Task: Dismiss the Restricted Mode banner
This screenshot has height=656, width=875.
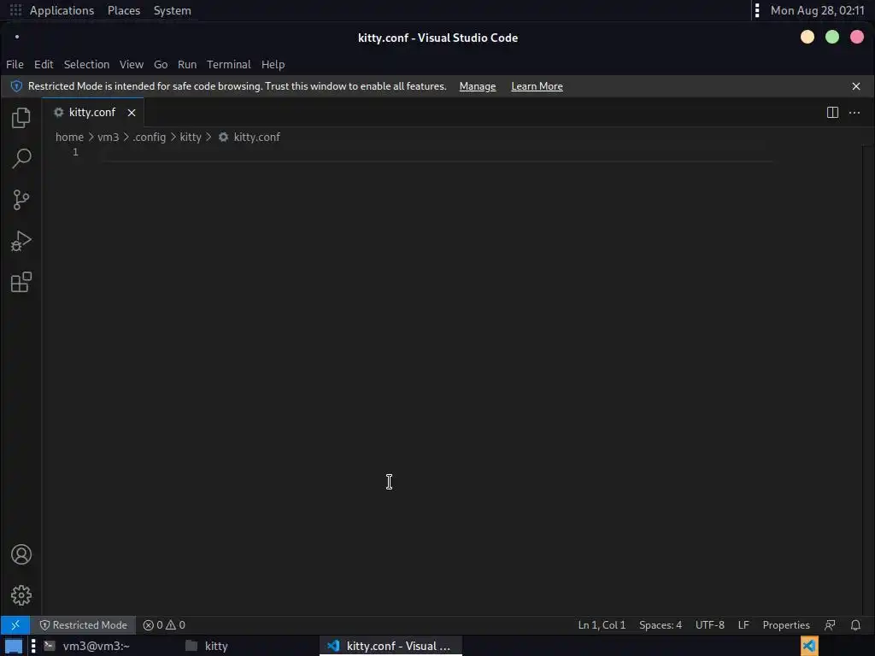Action: point(856,86)
